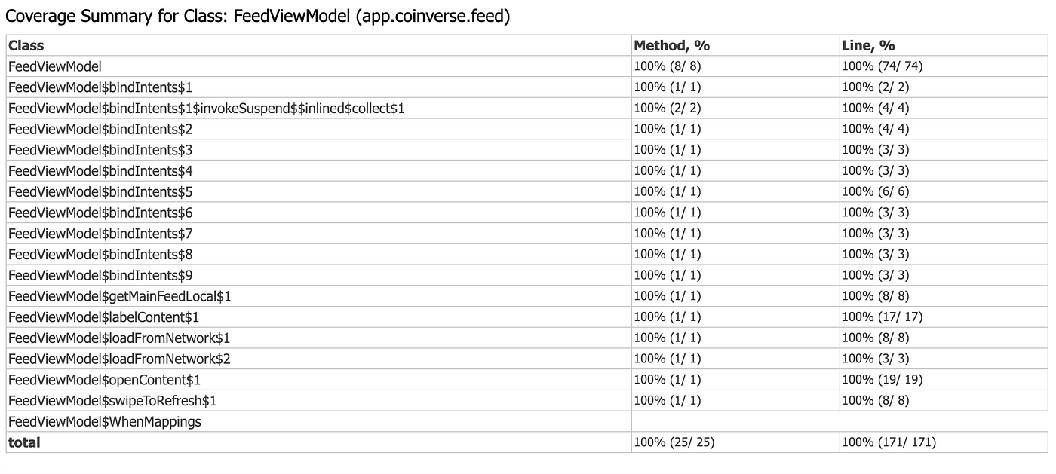Click total method coverage 100% (25/ 25)
The image size is (1056, 474).
[674, 442]
